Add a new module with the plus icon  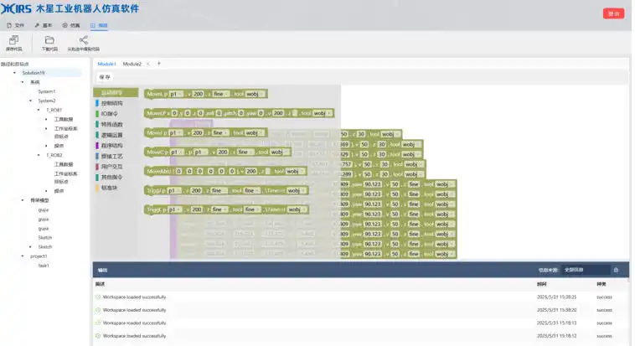click(x=159, y=64)
